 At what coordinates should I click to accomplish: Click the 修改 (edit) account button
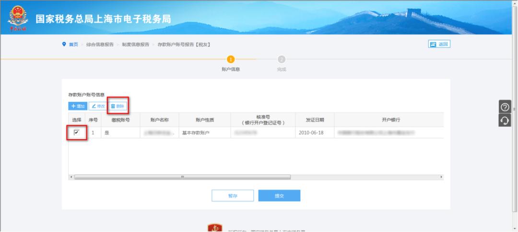tap(98, 106)
